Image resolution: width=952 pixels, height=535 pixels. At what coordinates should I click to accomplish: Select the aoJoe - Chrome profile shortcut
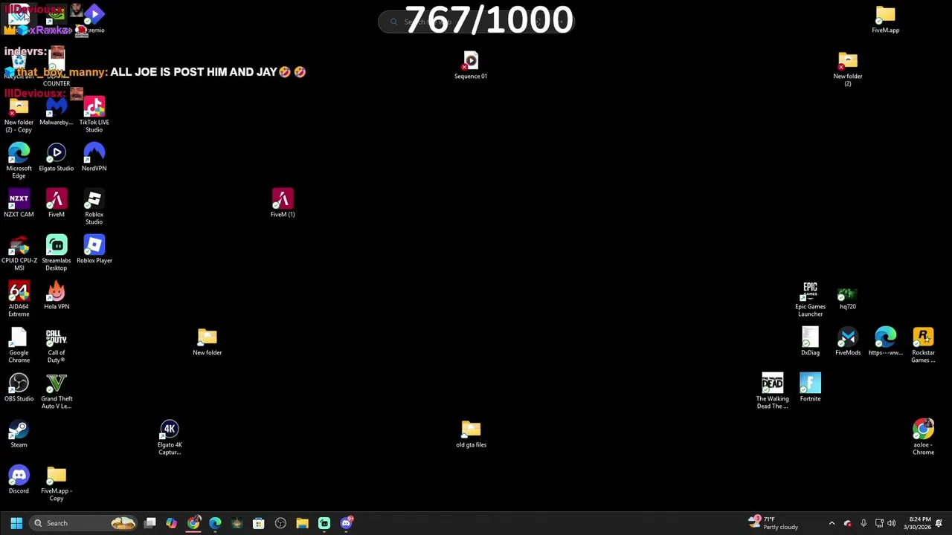(923, 437)
